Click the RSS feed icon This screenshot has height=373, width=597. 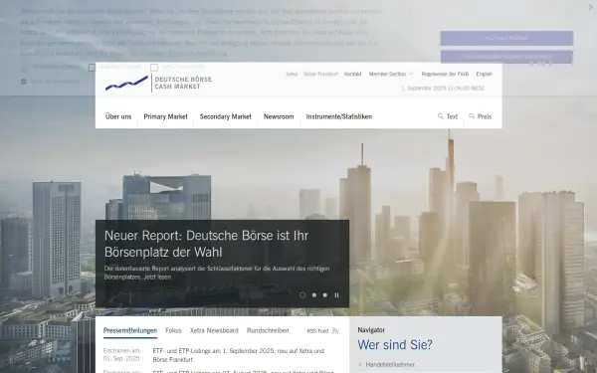click(335, 331)
